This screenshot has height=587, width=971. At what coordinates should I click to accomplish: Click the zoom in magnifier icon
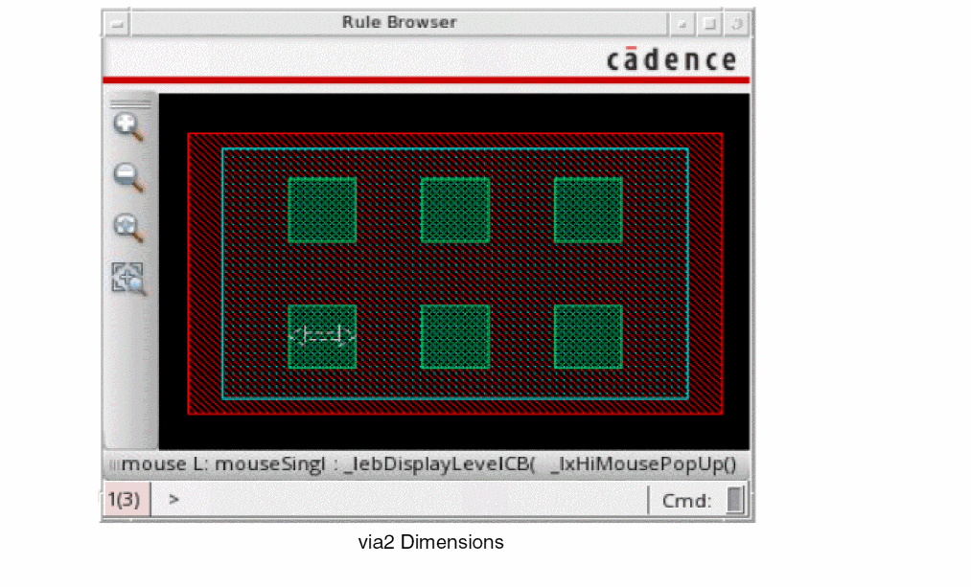[128, 126]
